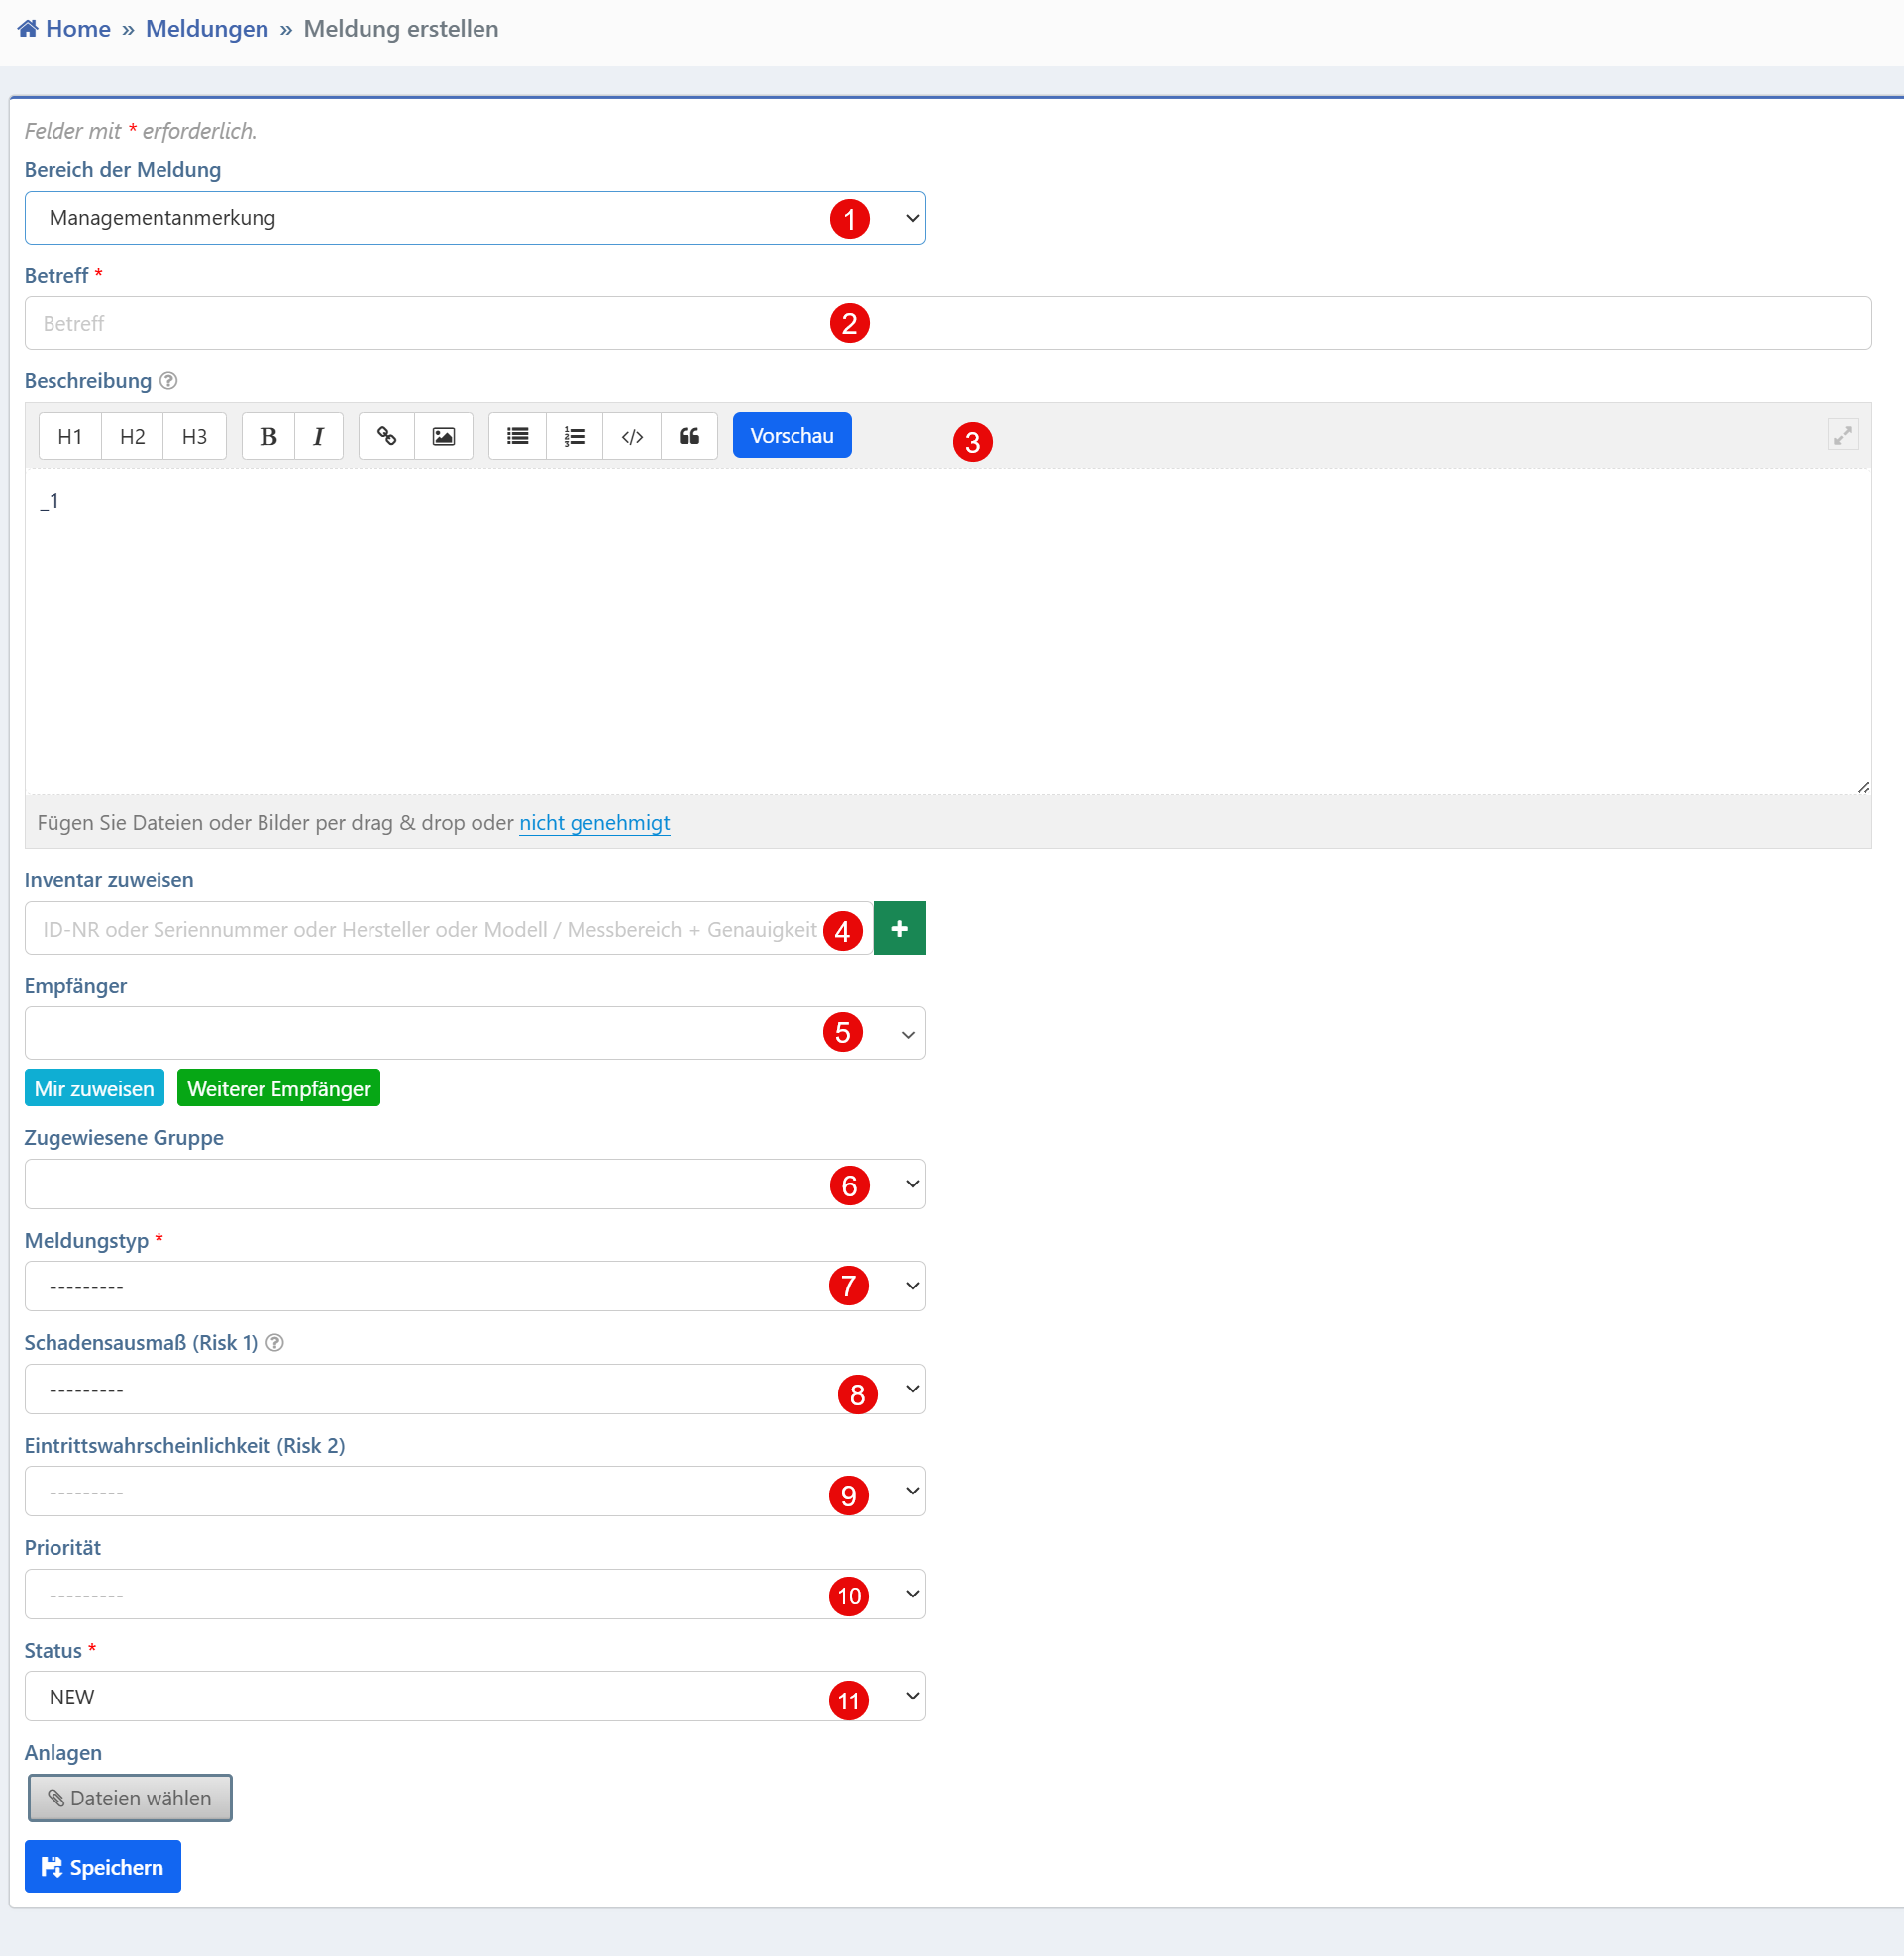The image size is (1904, 1956).
Task: Click the green plus add-inventory button
Action: point(899,929)
